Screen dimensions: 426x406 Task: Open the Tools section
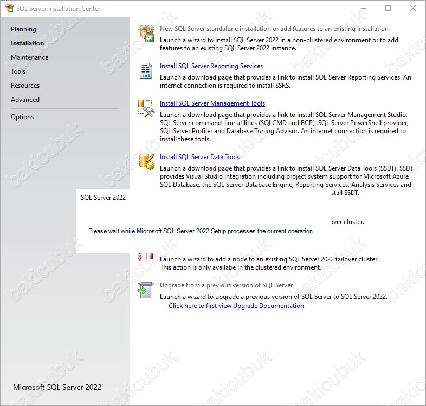point(18,71)
